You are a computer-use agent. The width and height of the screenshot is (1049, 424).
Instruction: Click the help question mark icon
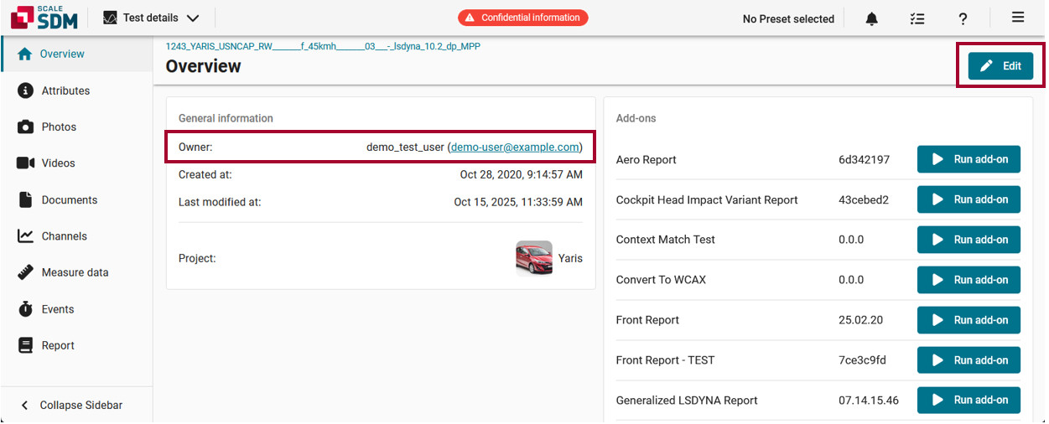[963, 18]
